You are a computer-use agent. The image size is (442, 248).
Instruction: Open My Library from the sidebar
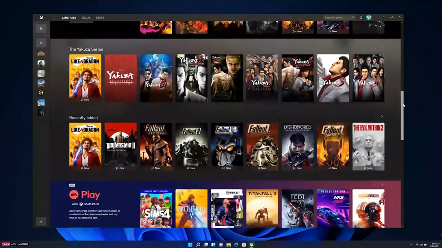point(41,29)
